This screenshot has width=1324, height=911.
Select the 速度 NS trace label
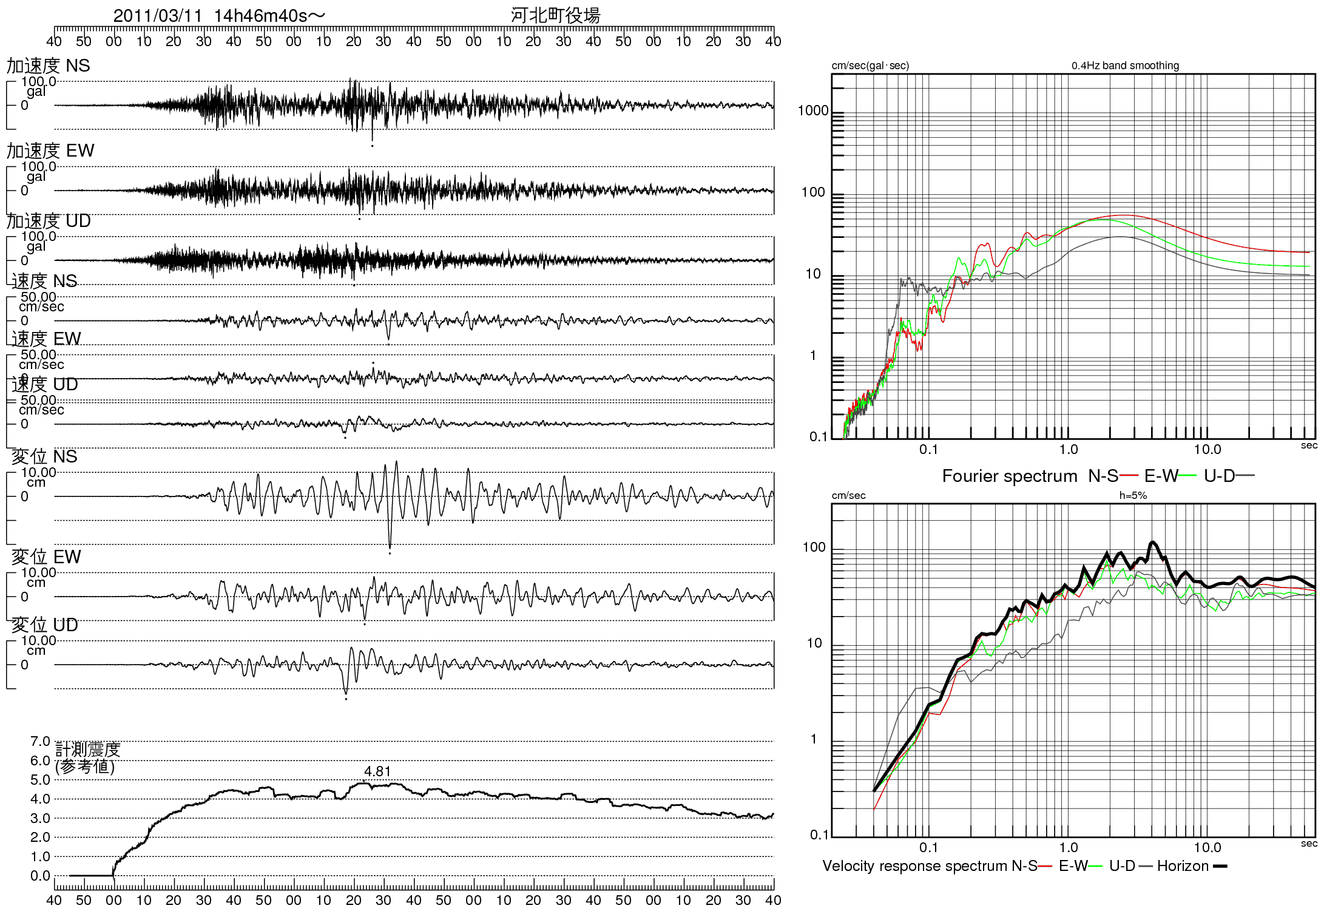click(x=44, y=281)
